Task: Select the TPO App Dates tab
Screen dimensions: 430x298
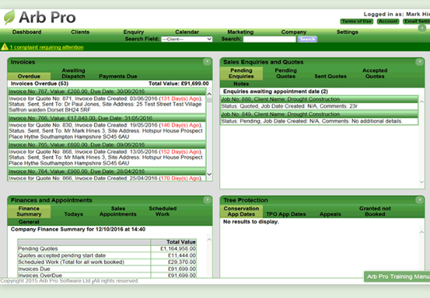Action: (x=286, y=214)
